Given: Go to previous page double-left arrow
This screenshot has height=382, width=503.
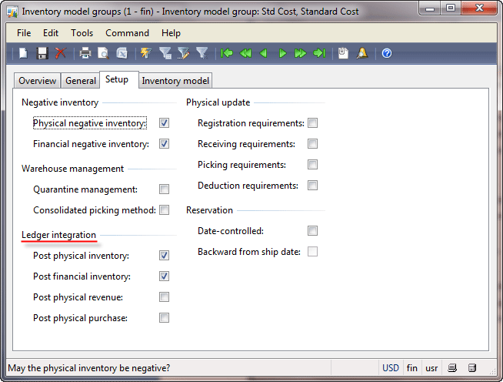Looking at the screenshot, I should click(x=245, y=53).
